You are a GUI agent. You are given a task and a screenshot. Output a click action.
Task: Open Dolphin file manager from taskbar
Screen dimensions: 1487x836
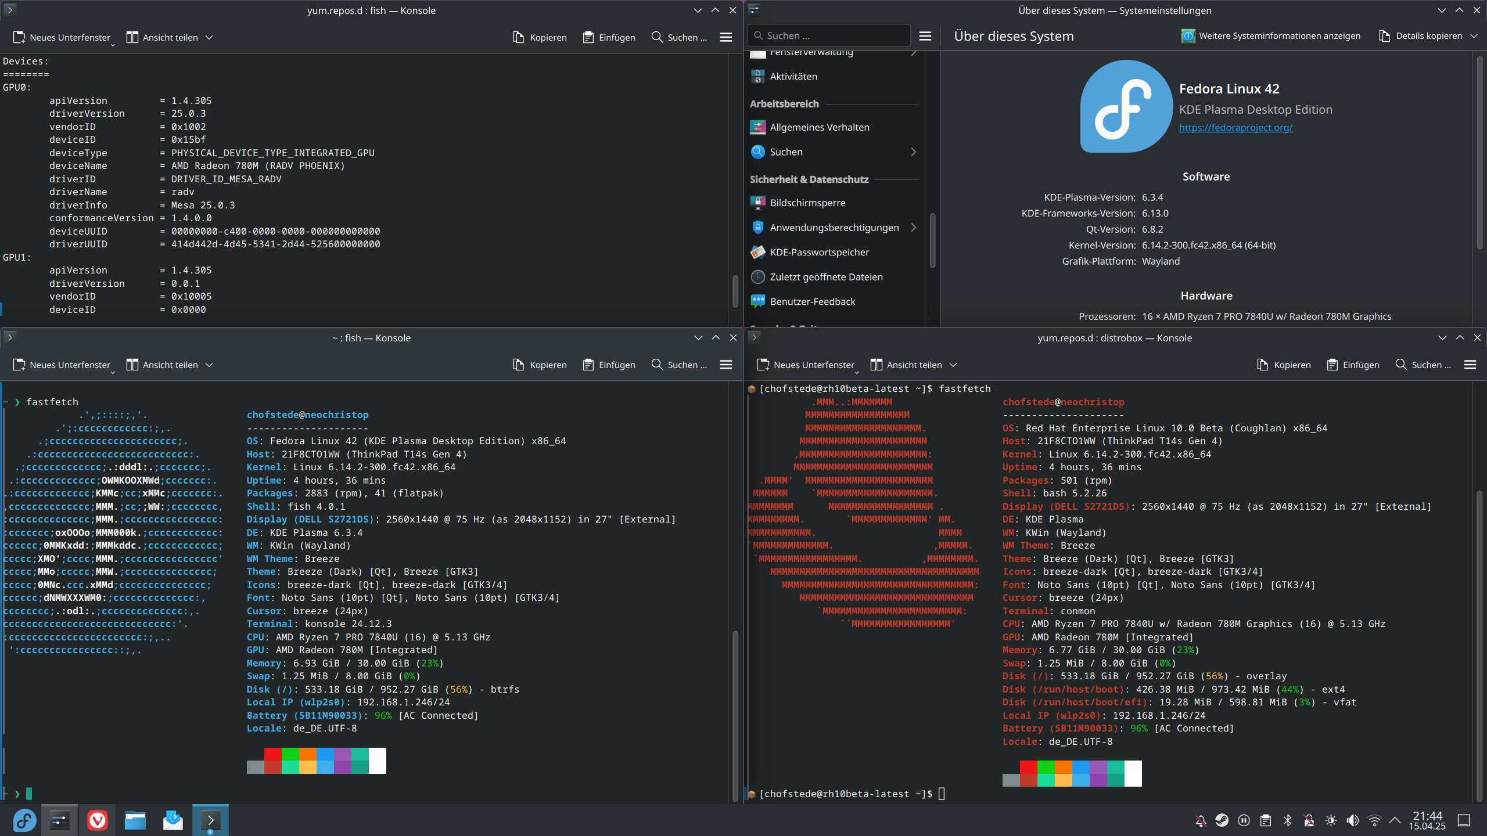tap(135, 820)
